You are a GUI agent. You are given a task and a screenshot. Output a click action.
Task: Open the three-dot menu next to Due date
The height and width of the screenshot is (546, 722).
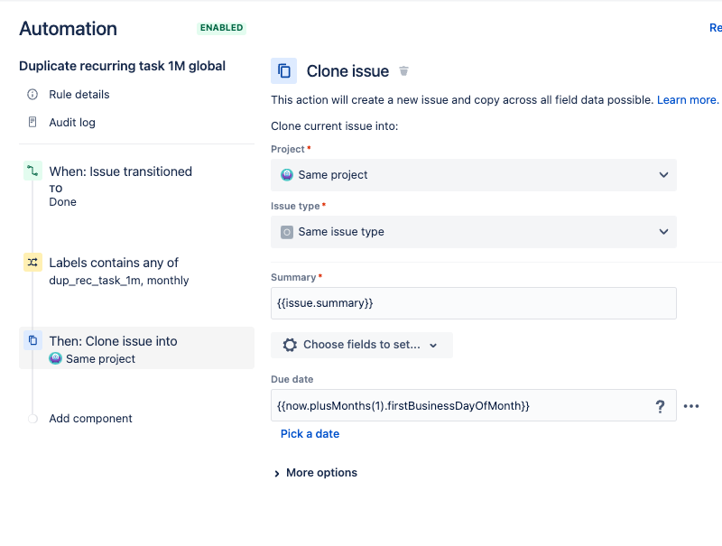(x=691, y=406)
